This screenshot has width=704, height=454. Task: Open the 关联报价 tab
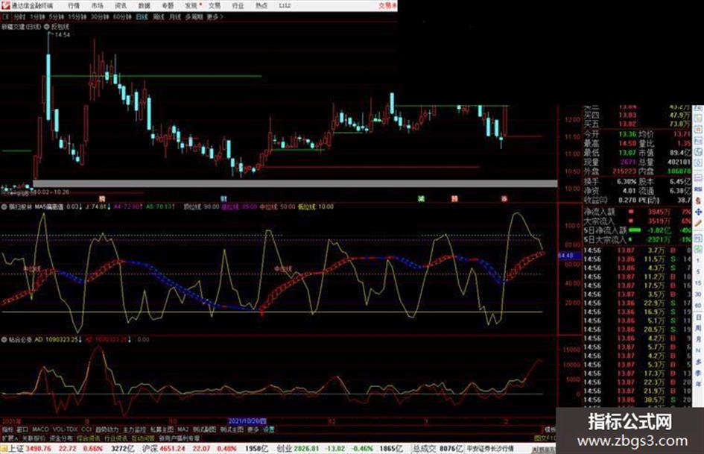pyautogui.click(x=34, y=438)
